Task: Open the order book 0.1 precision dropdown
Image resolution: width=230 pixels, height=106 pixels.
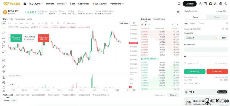Action: tap(175, 25)
